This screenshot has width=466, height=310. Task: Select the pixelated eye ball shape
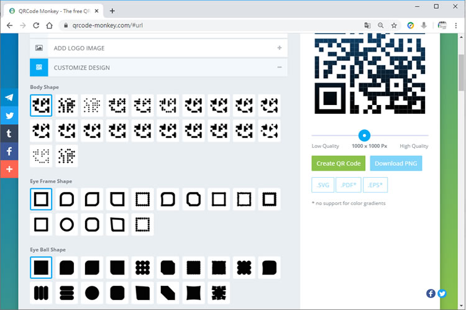[219, 293]
